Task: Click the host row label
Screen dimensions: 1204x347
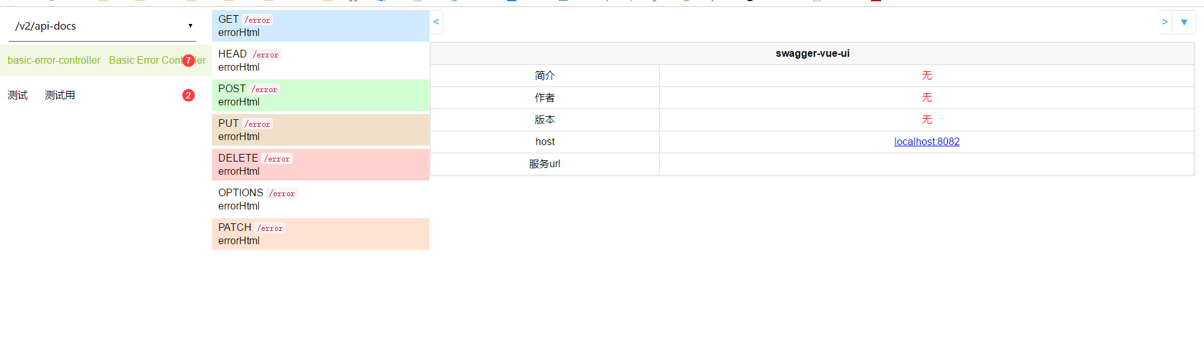Action: (545, 142)
